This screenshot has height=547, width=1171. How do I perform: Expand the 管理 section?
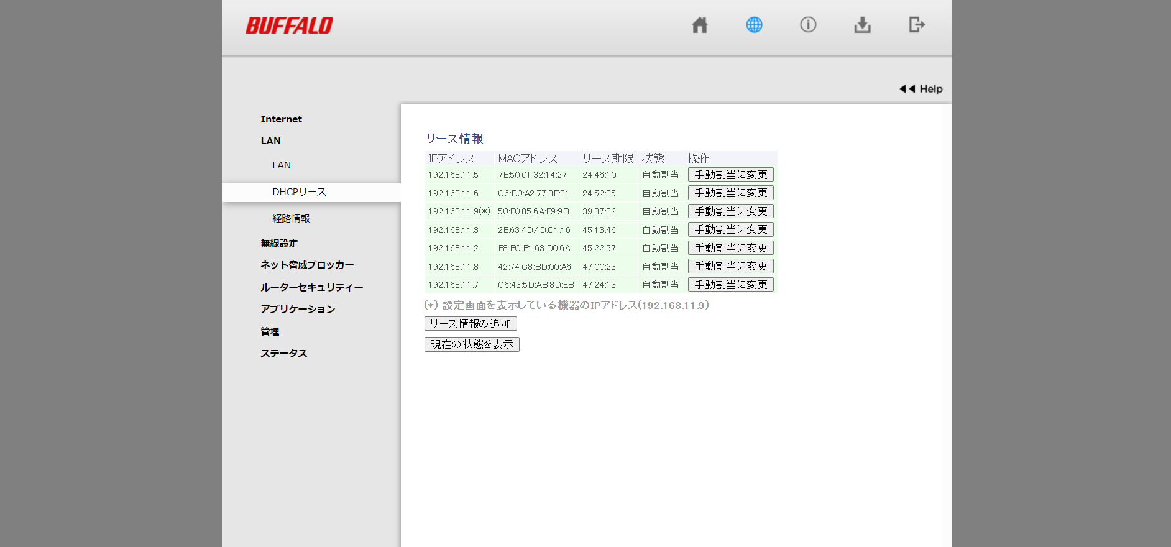(270, 332)
